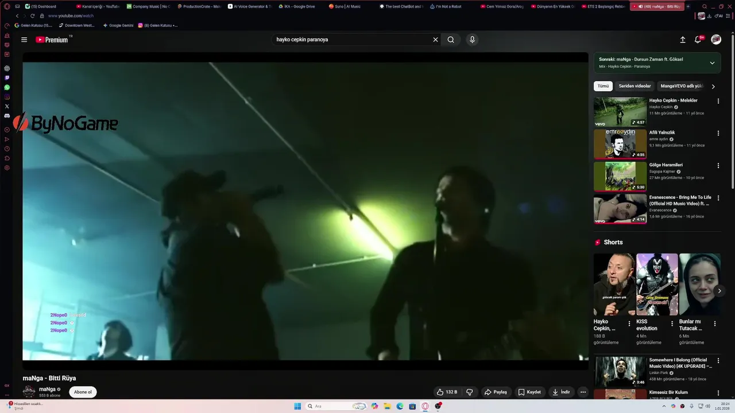This screenshot has width=735, height=413.
Task: Like the video with 132 B likes
Action: 447,392
